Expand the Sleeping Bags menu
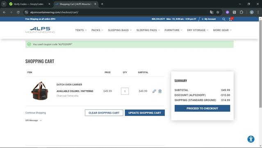Viewport: 262px width, 148px height. (x=120, y=30)
